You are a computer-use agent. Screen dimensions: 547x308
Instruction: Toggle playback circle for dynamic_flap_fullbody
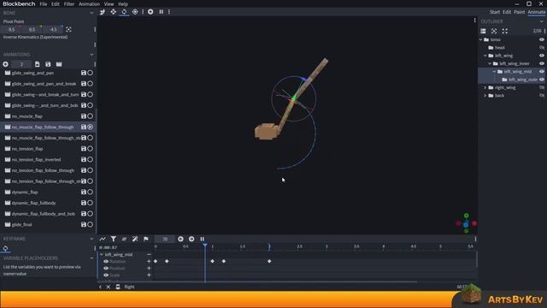(x=91, y=203)
